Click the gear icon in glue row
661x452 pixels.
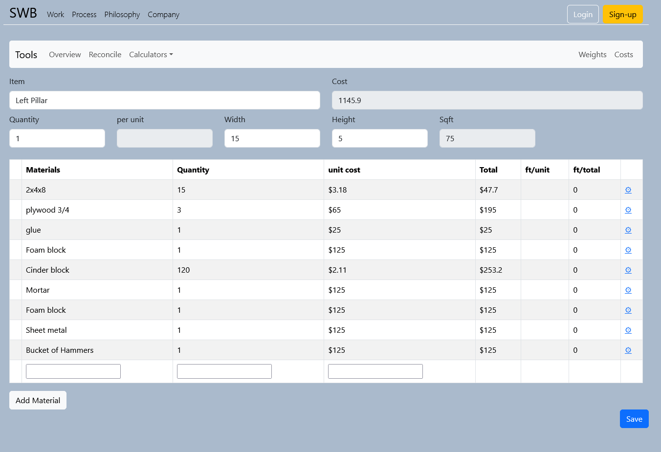point(628,230)
